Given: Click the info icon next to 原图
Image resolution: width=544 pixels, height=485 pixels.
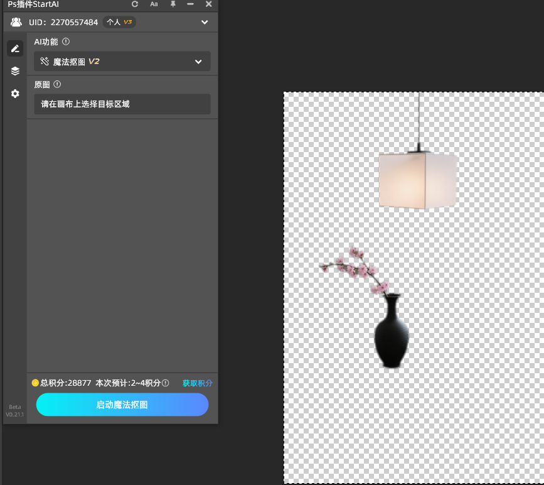Looking at the screenshot, I should click(x=57, y=84).
